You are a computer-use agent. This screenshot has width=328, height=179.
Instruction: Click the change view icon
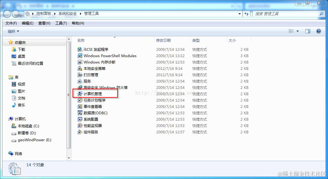point(291,31)
